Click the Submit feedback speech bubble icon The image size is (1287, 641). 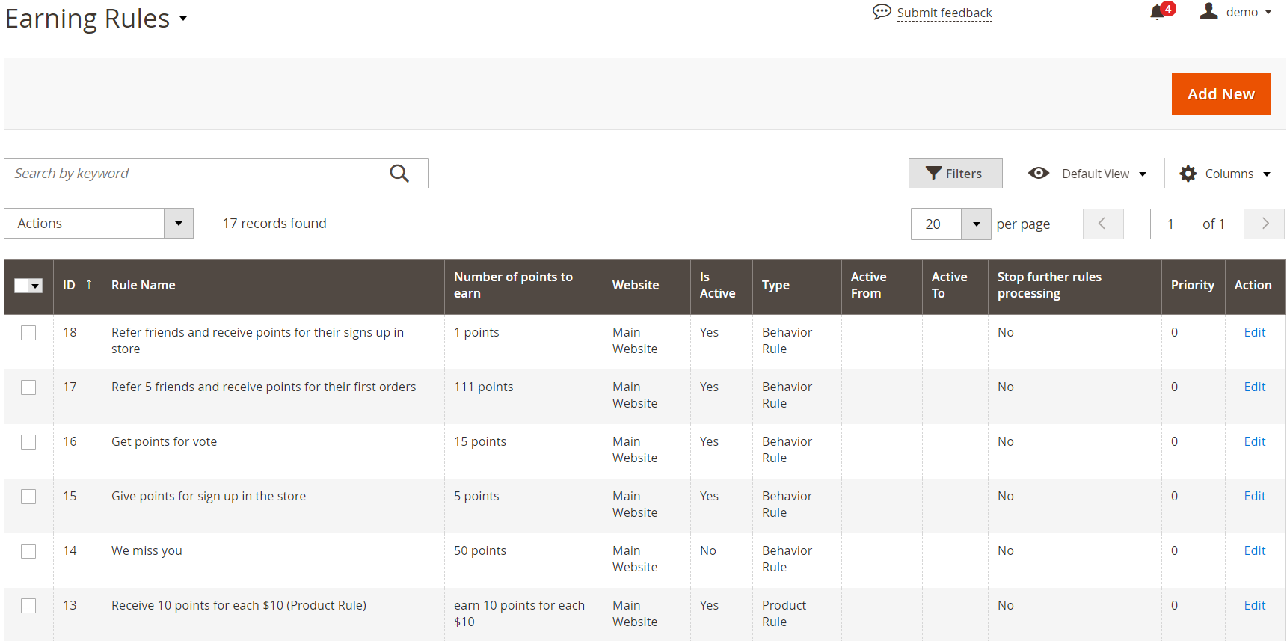click(882, 12)
